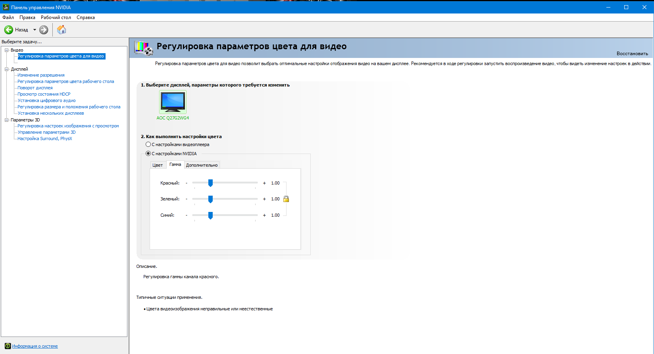Click plus for Зеленый gamma

[x=264, y=199]
